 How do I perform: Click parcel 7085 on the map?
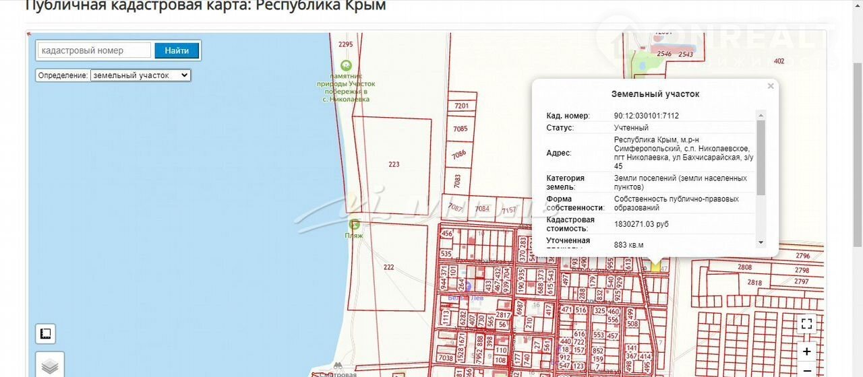point(460,129)
